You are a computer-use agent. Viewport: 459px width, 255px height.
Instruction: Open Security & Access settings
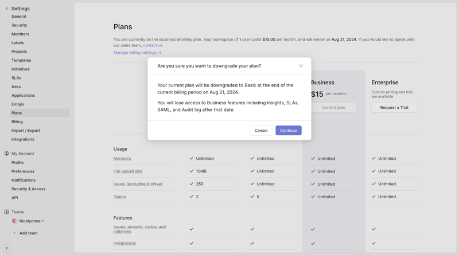coord(28,189)
